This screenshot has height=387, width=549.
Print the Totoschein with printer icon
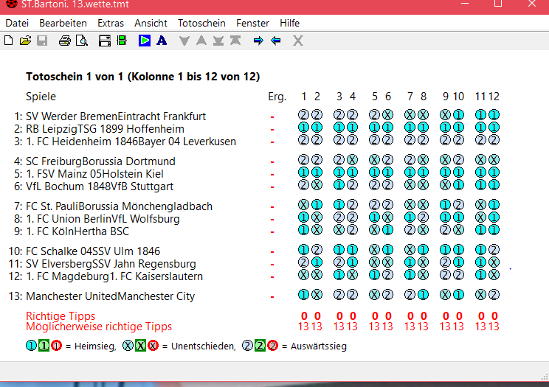point(65,41)
